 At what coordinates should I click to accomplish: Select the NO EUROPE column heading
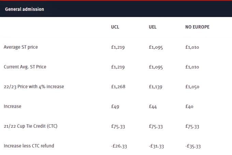point(197,27)
